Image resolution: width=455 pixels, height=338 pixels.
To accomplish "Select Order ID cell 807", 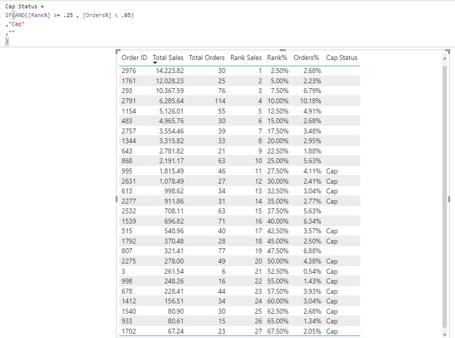I will (x=127, y=251).
